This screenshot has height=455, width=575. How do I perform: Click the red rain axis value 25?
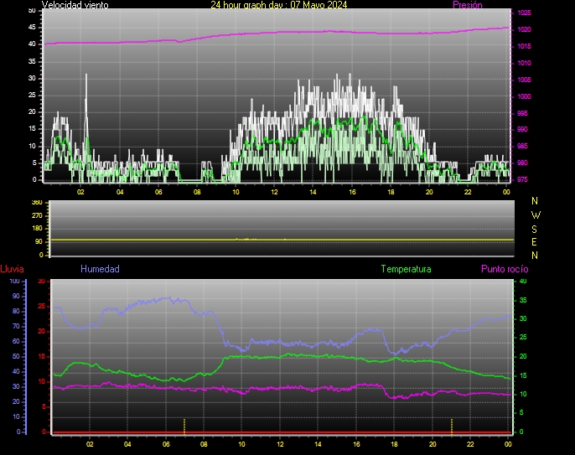point(41,306)
